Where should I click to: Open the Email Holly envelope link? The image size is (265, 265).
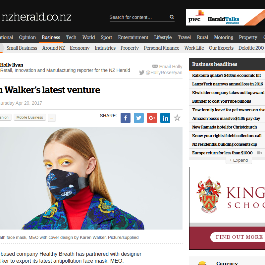pos(167,67)
